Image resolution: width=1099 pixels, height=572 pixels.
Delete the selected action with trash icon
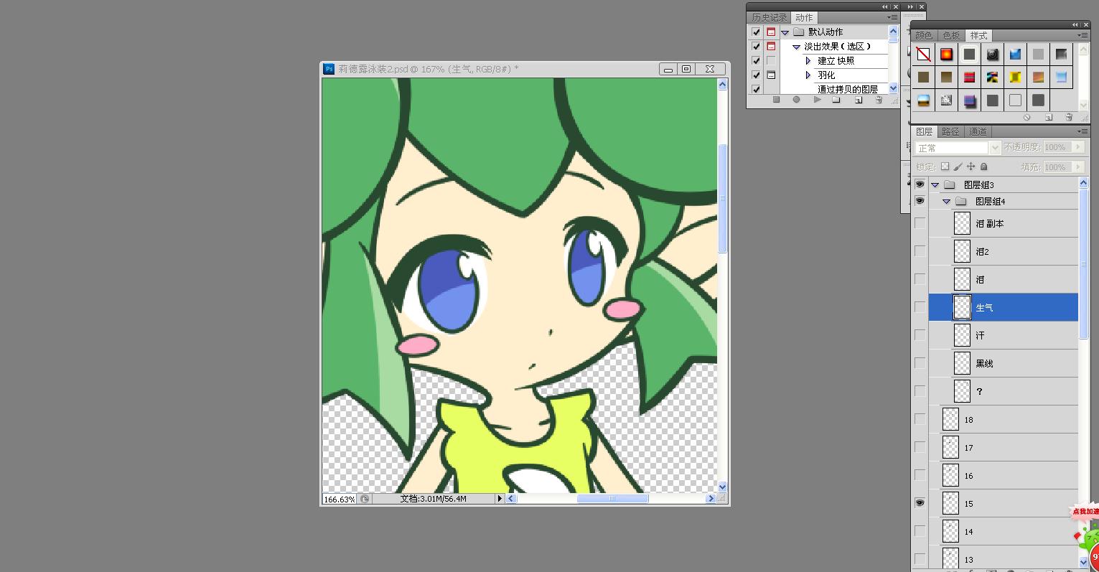pyautogui.click(x=879, y=100)
